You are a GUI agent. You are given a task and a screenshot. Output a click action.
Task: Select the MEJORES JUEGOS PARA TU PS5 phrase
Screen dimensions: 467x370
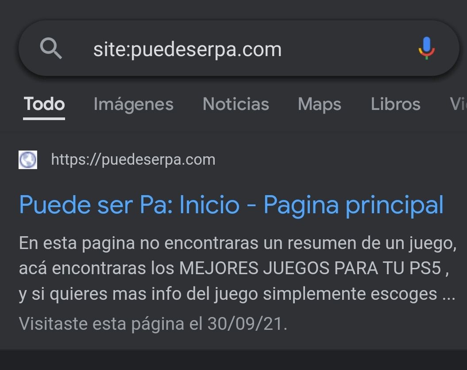310,268
